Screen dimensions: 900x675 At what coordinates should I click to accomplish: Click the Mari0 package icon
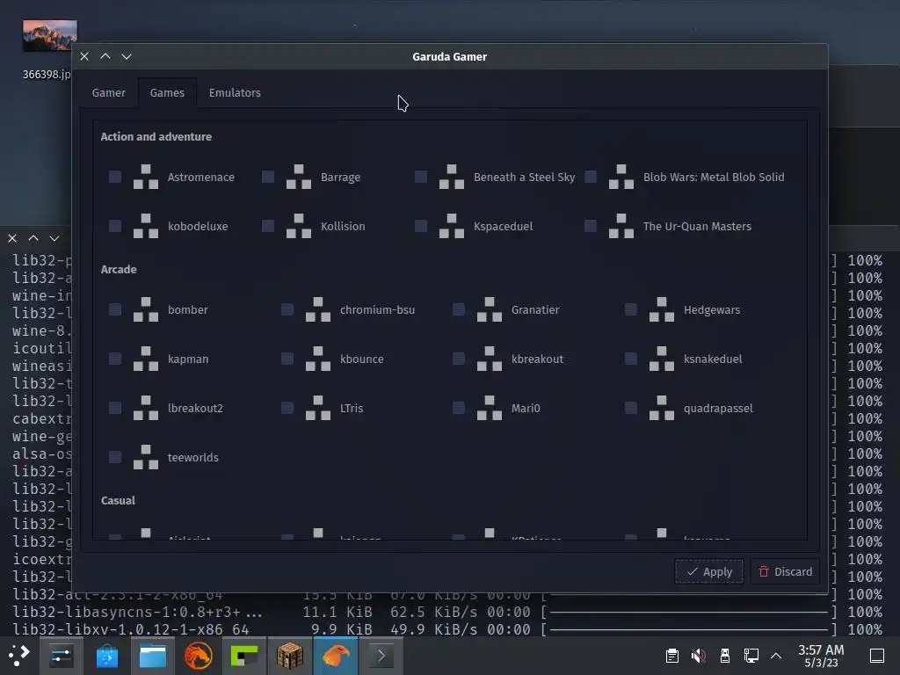coord(490,408)
